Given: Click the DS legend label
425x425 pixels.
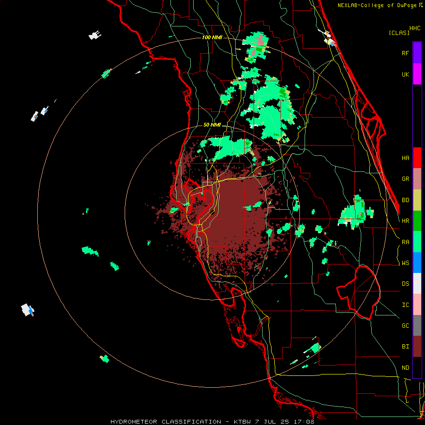Looking at the screenshot, I should coord(405,283).
